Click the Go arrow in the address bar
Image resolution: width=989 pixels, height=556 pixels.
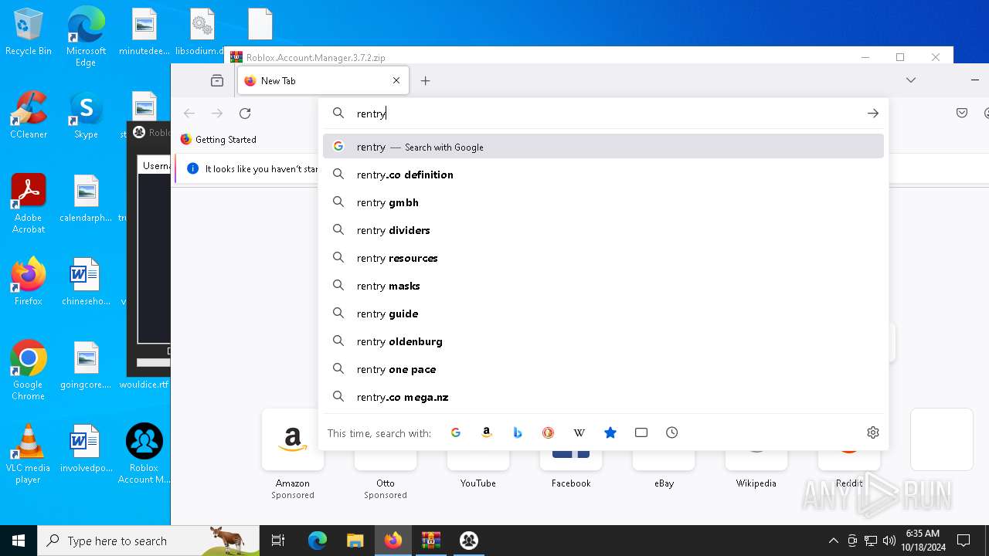873,114
